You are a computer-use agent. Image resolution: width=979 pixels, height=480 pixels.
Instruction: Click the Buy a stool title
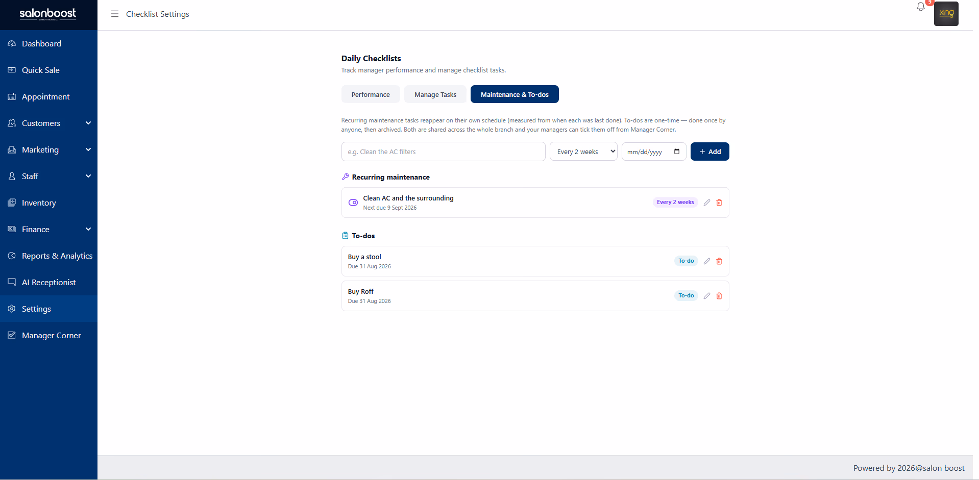[x=364, y=257]
